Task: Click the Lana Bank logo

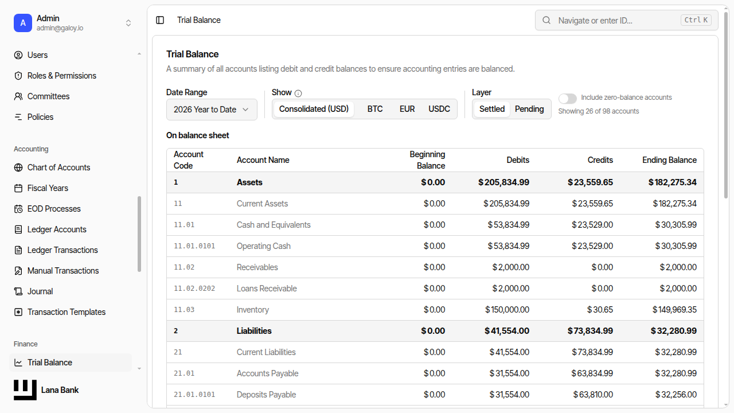Action: [25, 390]
